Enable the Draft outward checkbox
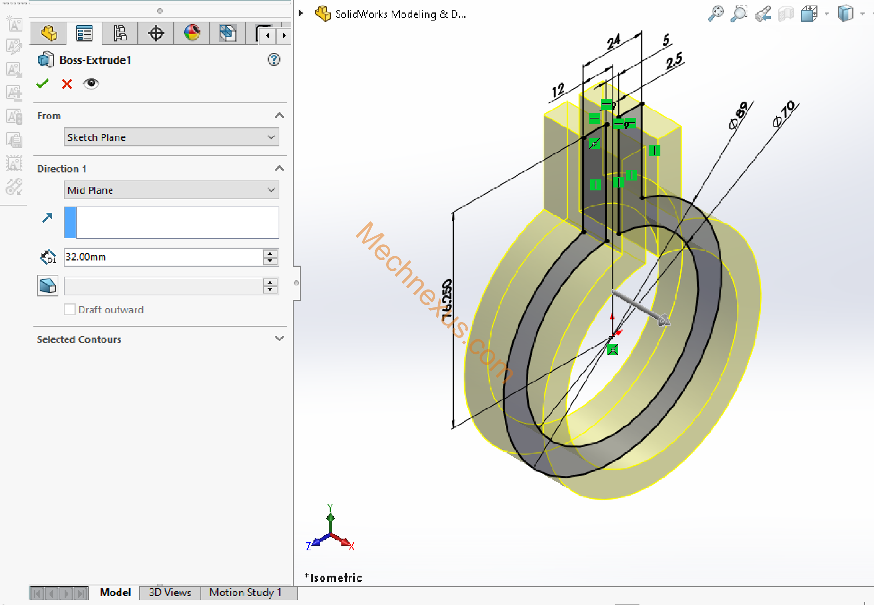This screenshot has width=874, height=605. (69, 309)
